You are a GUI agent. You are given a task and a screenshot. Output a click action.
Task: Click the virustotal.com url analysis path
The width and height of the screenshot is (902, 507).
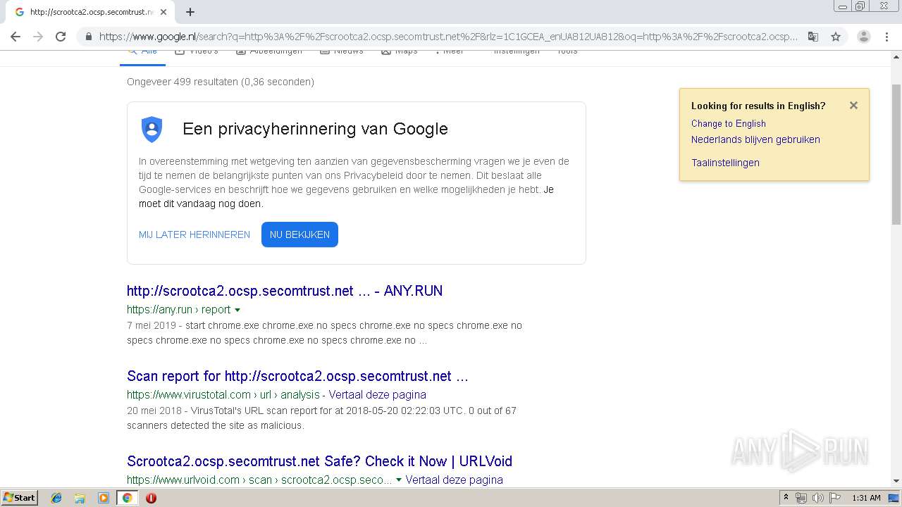223,394
